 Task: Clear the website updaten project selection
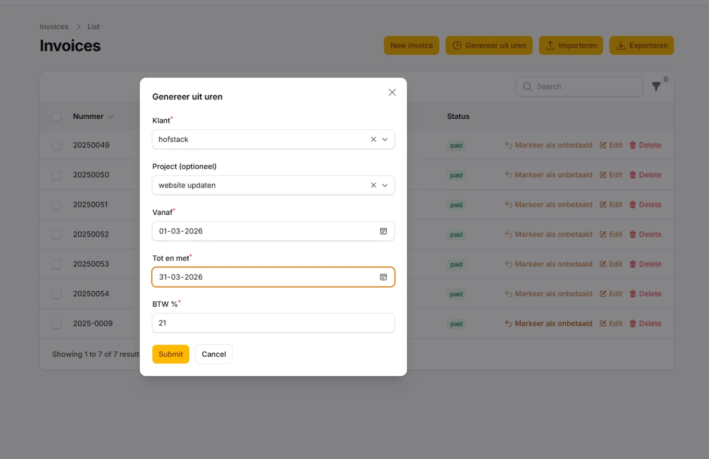tap(373, 185)
